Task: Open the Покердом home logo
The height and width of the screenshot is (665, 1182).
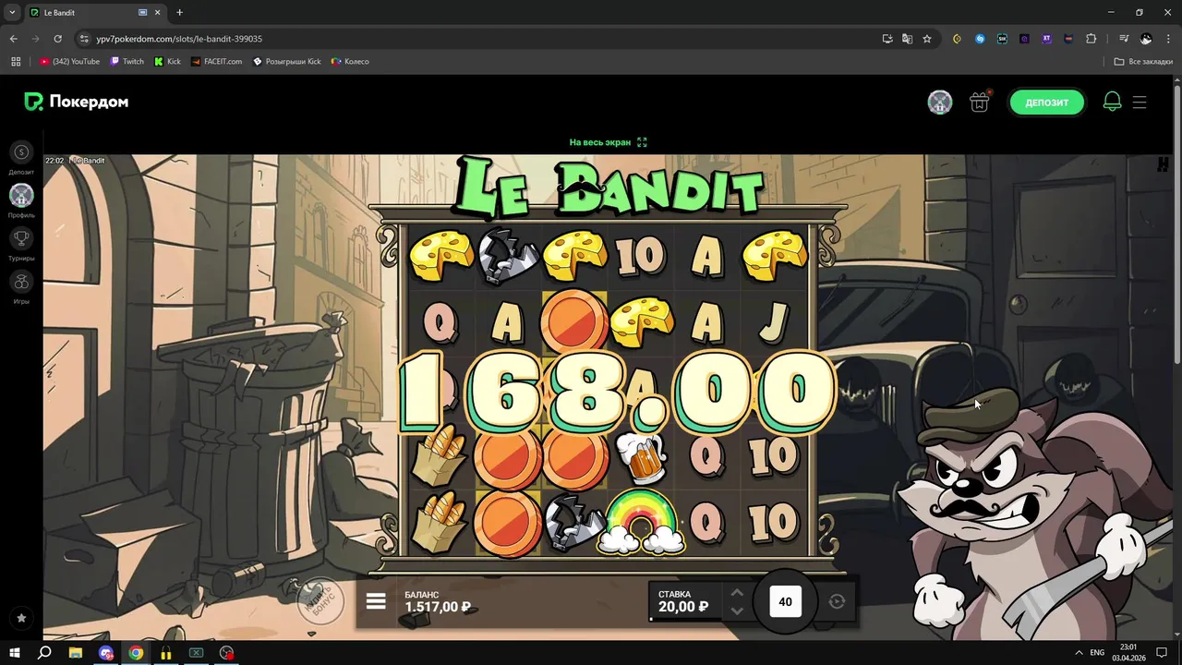Action: pyautogui.click(x=77, y=103)
